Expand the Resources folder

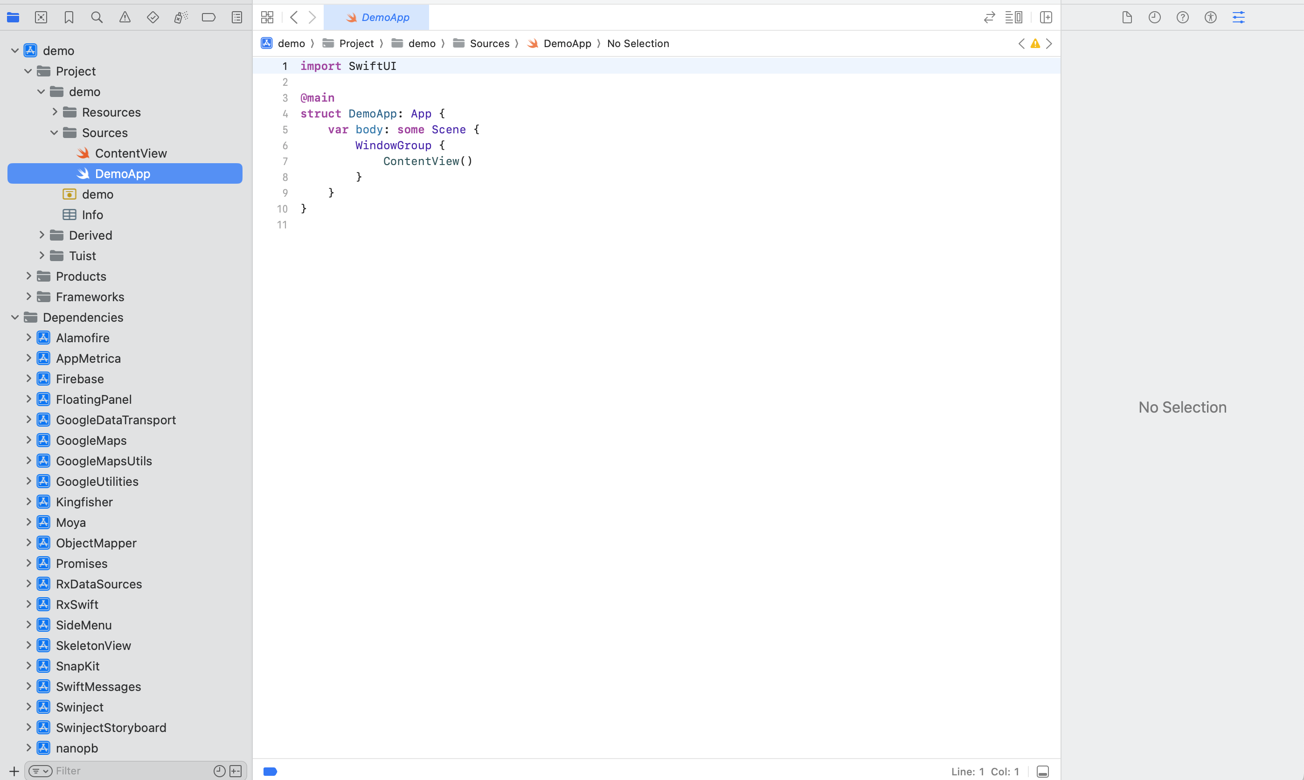(55, 112)
